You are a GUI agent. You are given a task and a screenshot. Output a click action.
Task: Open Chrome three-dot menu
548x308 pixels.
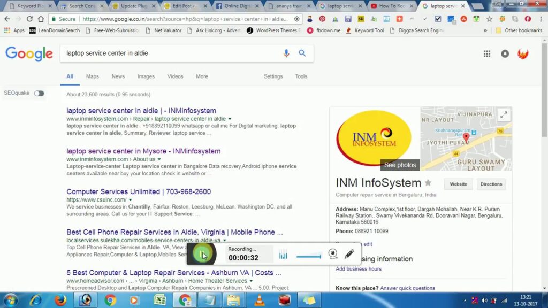tap(541, 19)
